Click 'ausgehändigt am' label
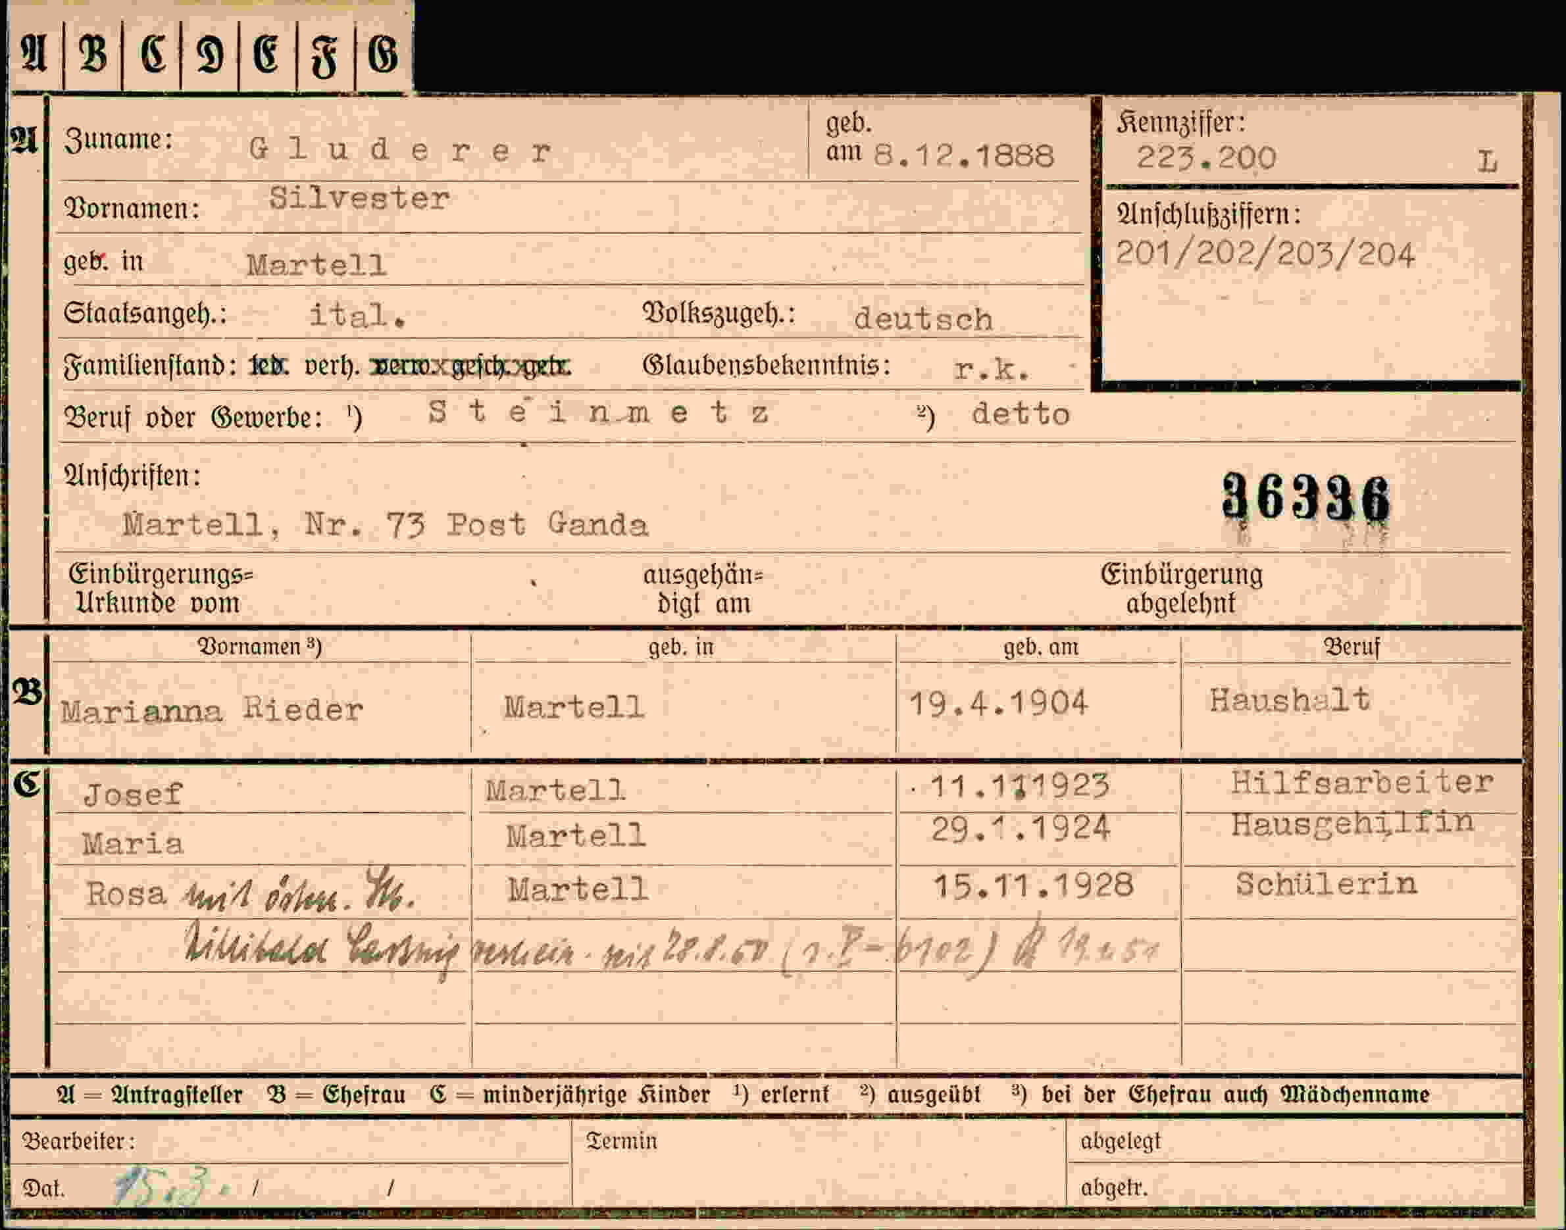The width and height of the screenshot is (1566, 1230). coord(703,589)
